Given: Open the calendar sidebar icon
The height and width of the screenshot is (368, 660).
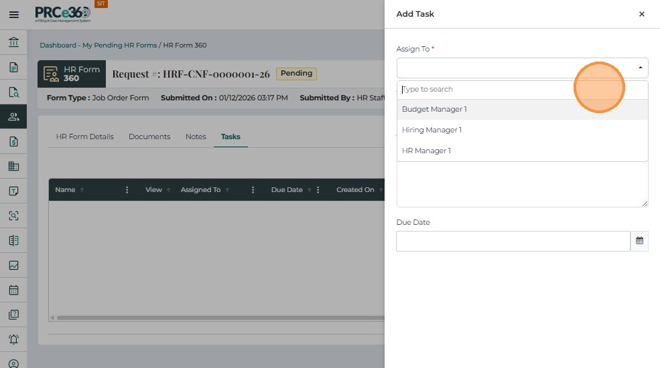Looking at the screenshot, I should tap(13, 290).
